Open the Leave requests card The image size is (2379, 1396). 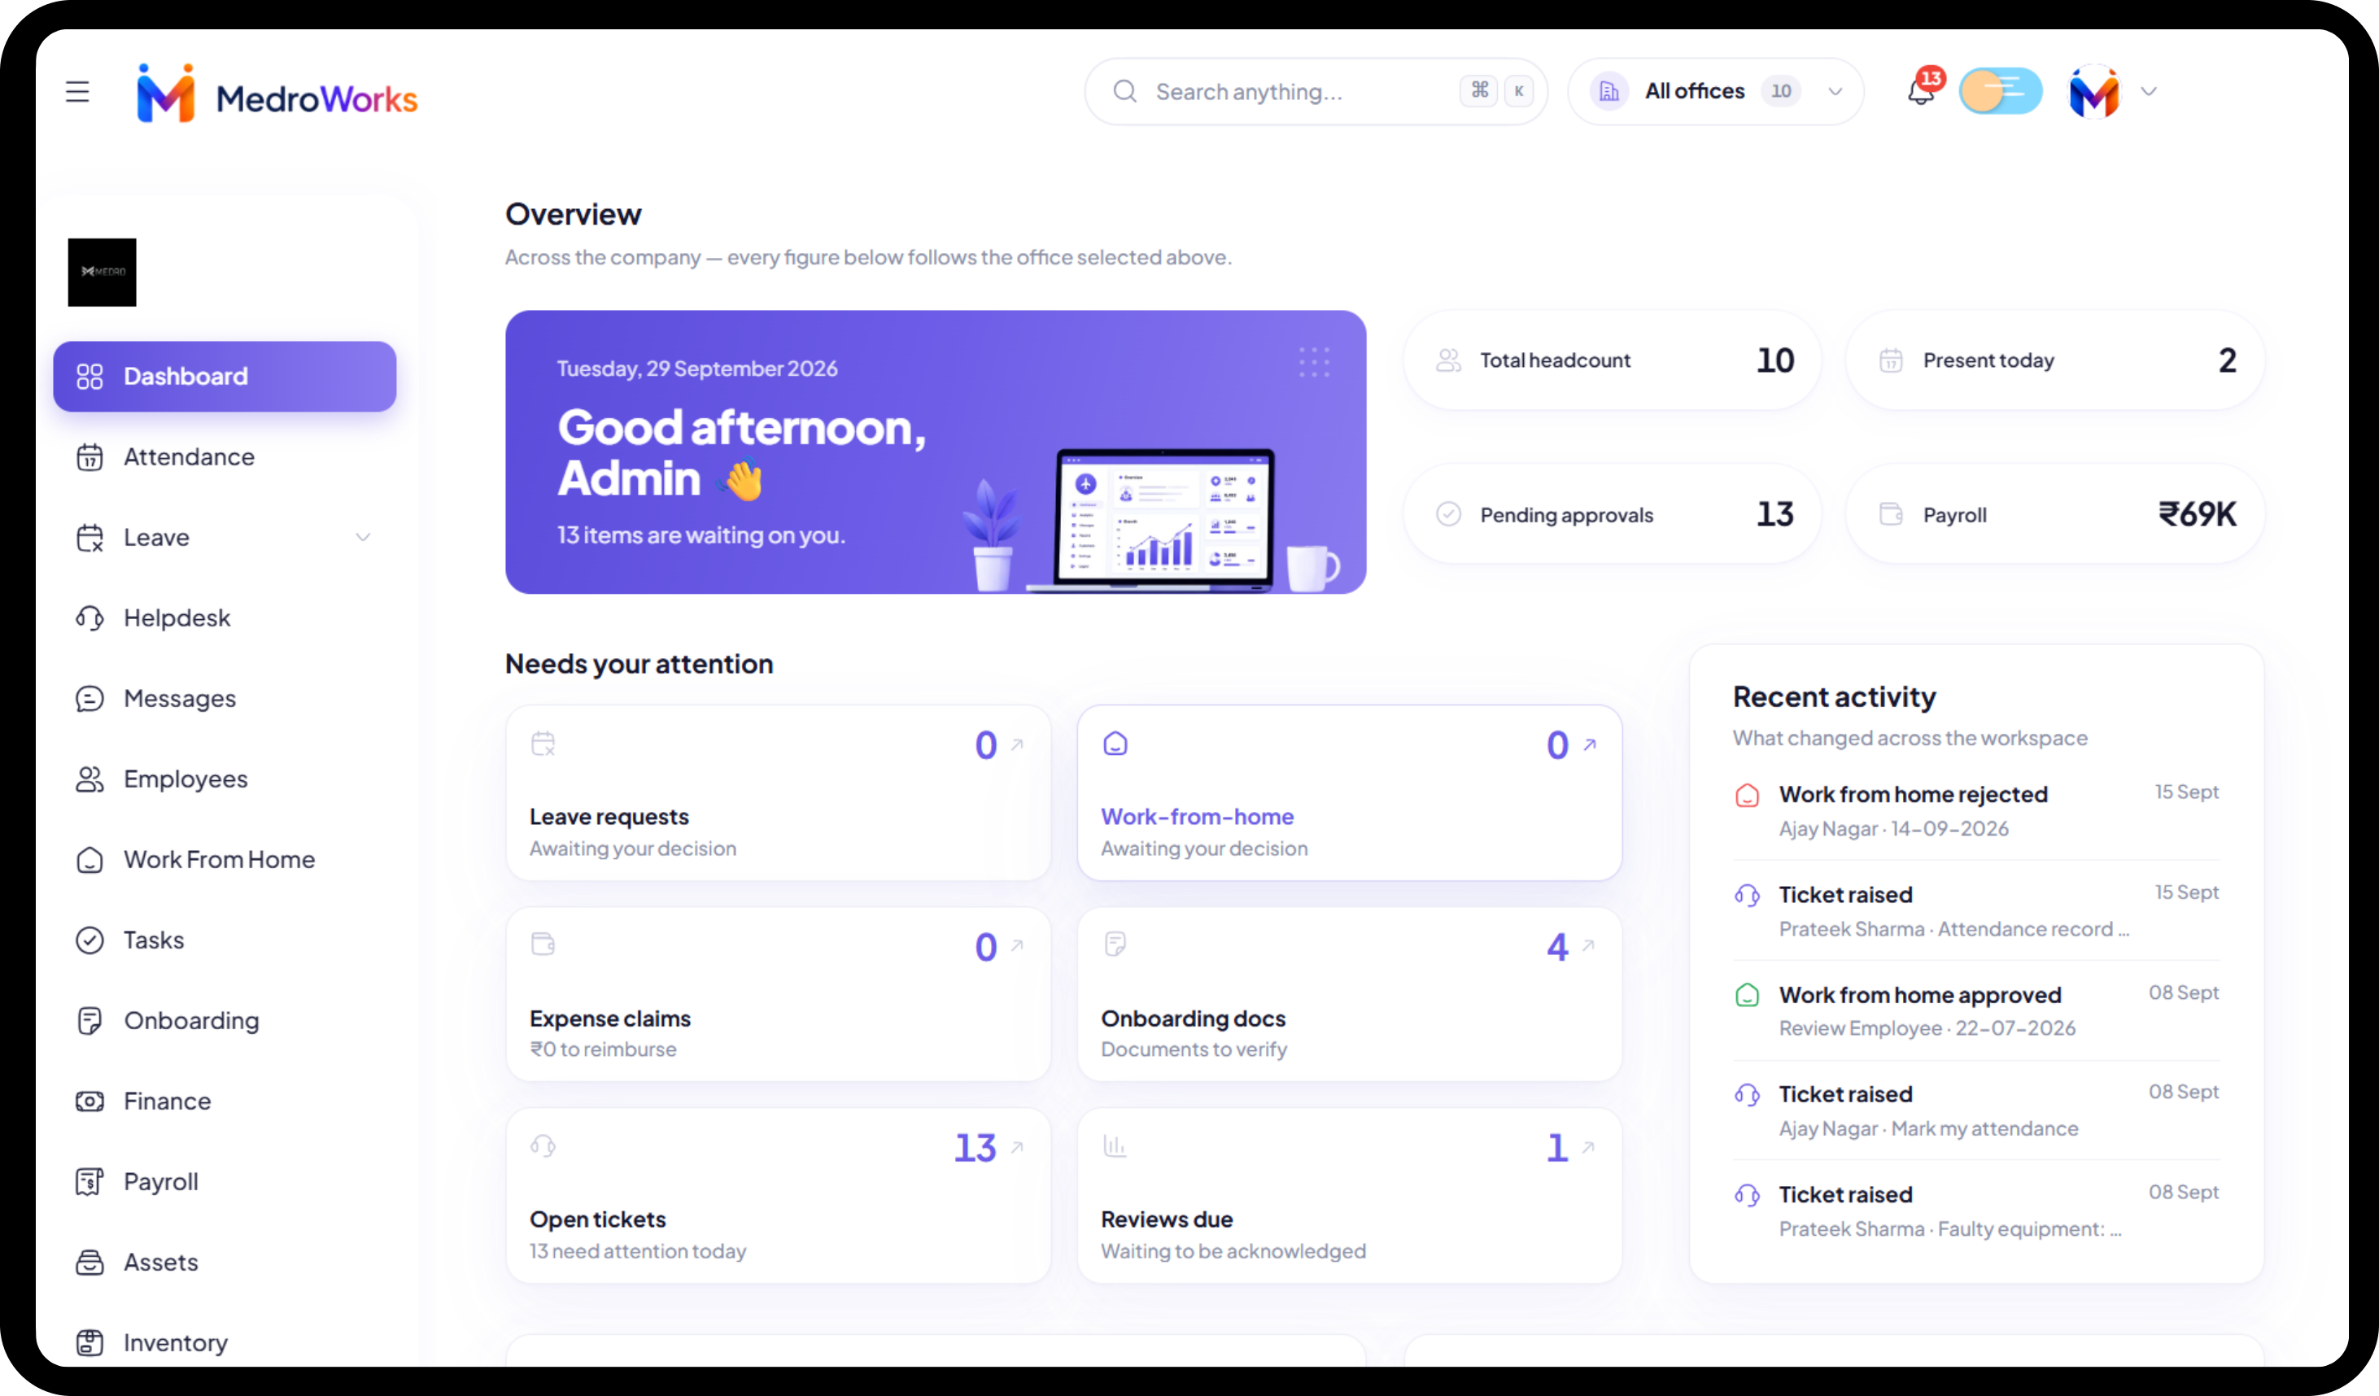(x=779, y=793)
